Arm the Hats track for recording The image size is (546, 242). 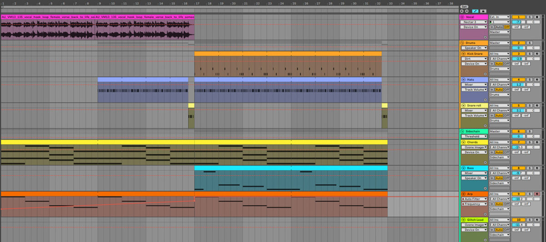pyautogui.click(x=537, y=79)
